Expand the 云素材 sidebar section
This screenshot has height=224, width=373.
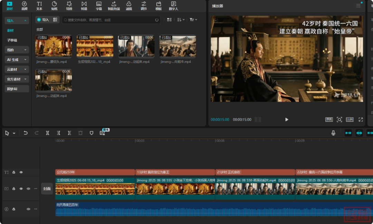click(x=17, y=69)
